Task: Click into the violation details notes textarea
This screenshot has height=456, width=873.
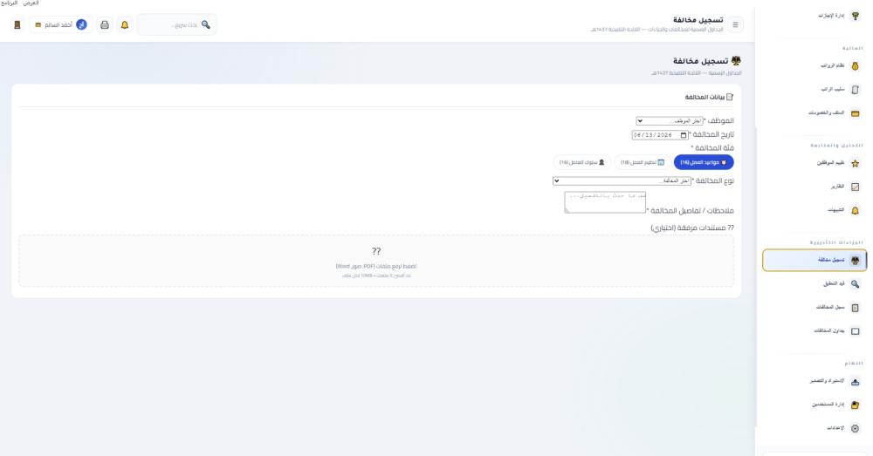Action: (x=605, y=202)
